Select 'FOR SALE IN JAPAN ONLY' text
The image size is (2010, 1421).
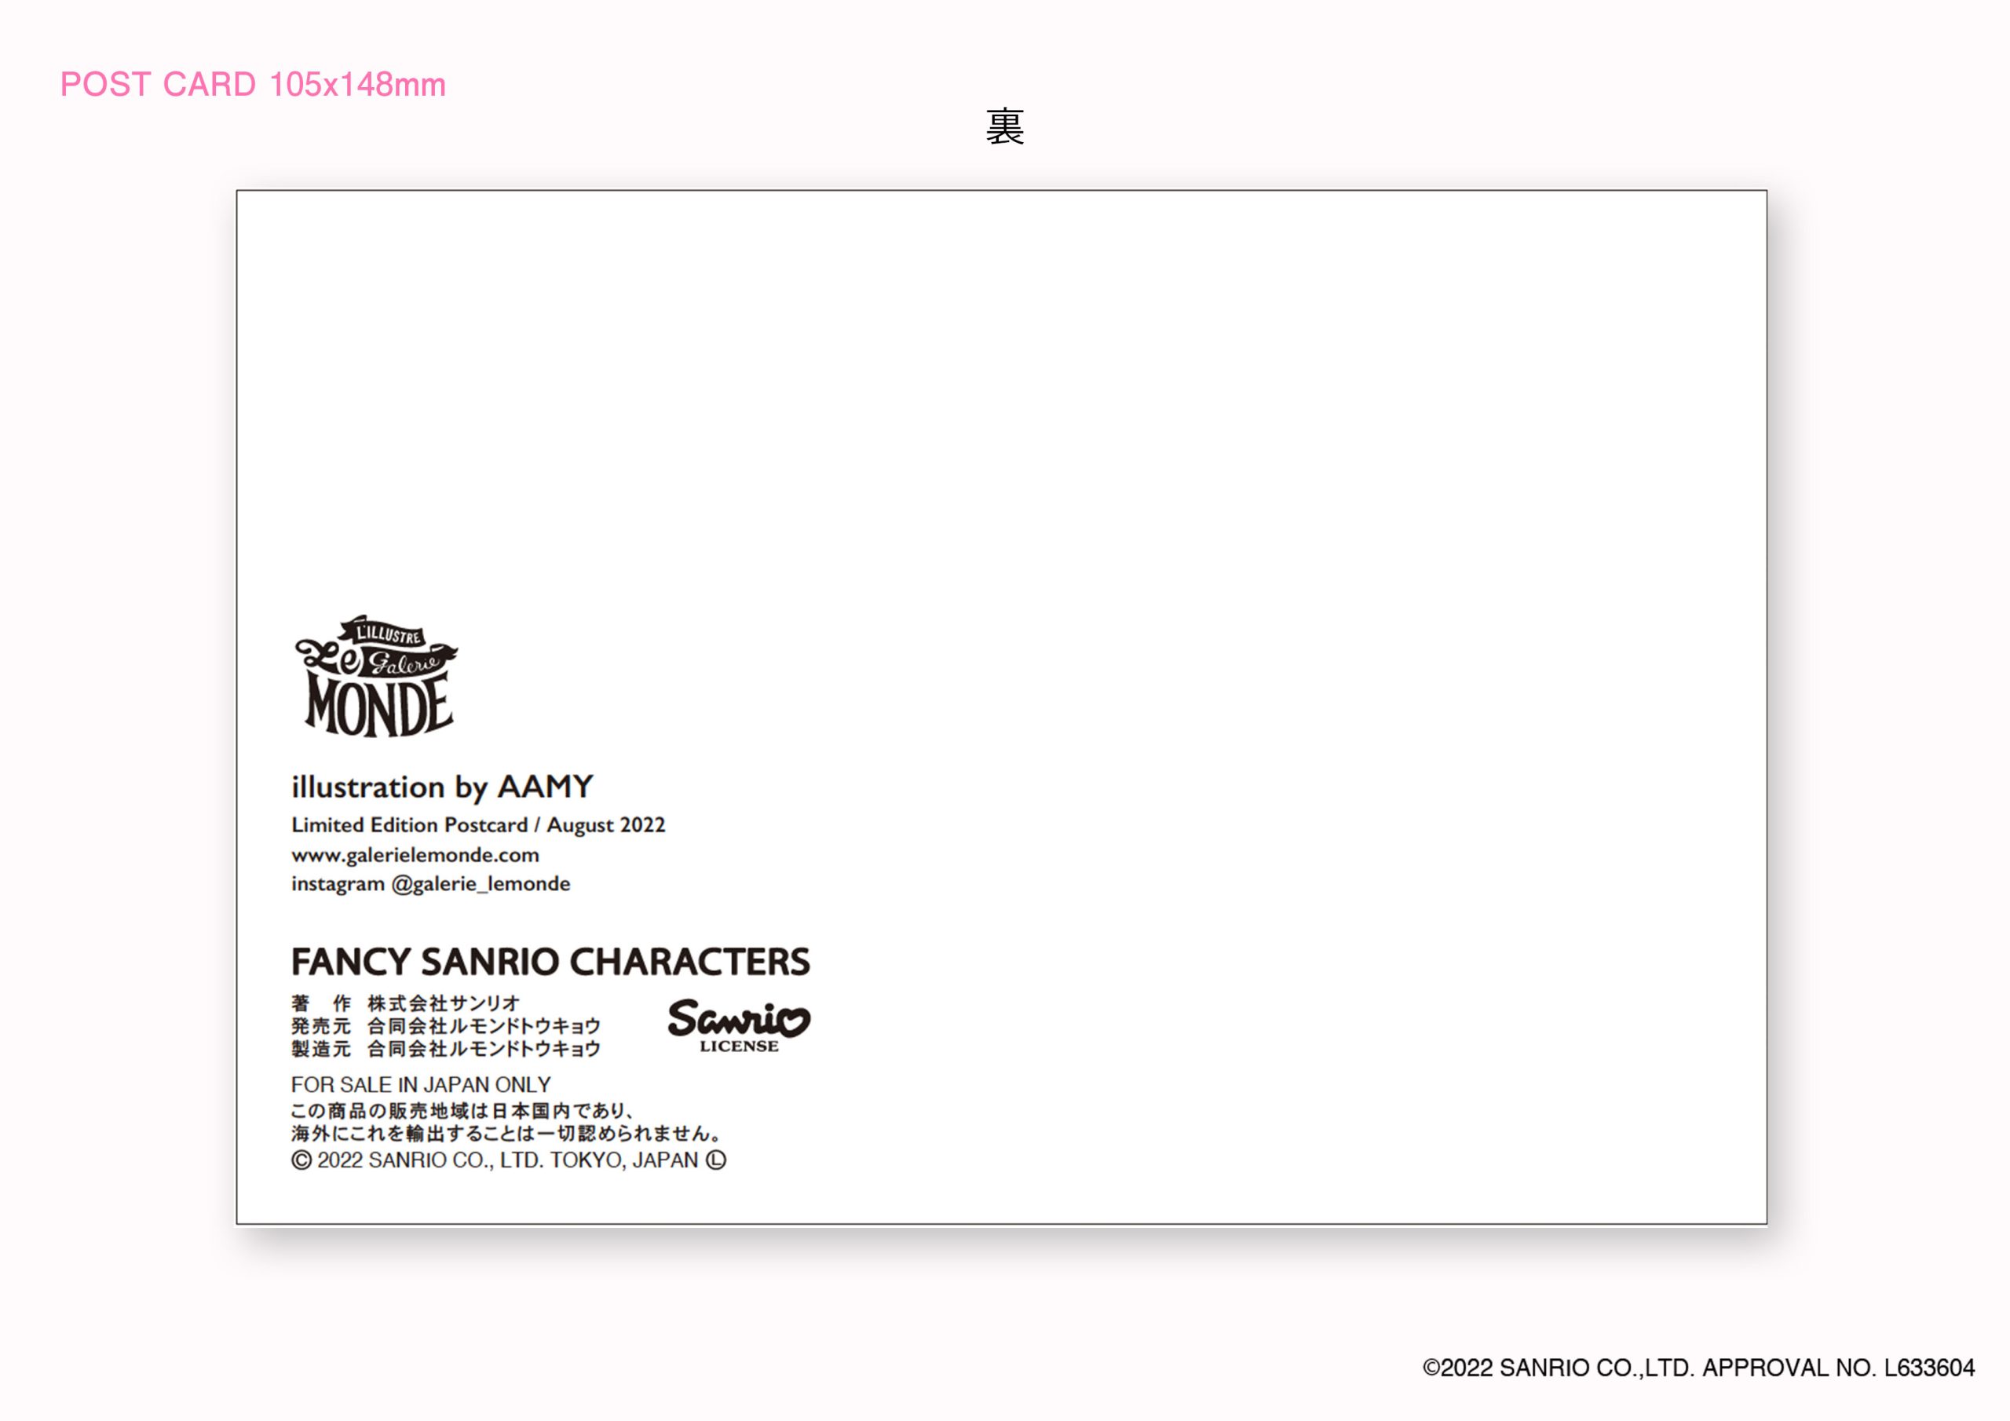[x=421, y=1085]
